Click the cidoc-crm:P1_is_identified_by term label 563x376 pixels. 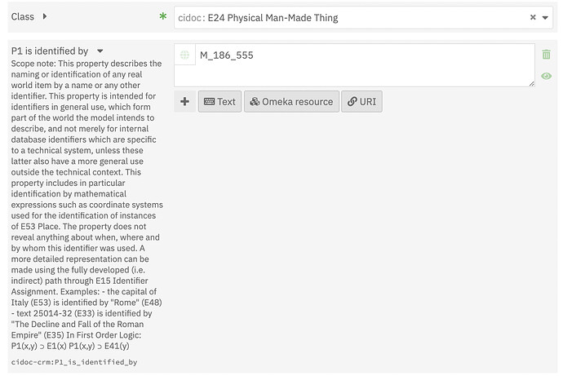click(74, 362)
